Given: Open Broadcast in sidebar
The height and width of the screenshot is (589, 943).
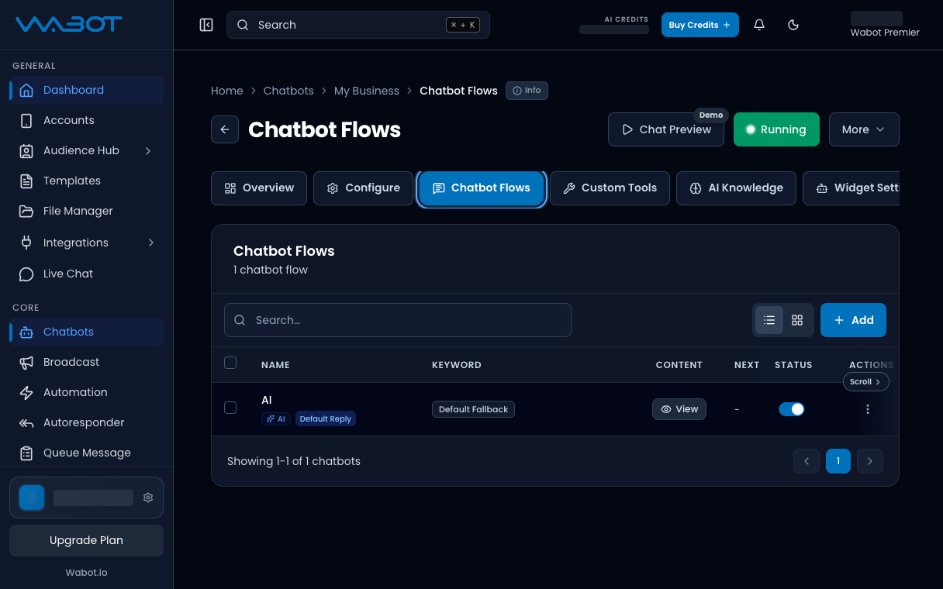Looking at the screenshot, I should (x=86, y=362).
